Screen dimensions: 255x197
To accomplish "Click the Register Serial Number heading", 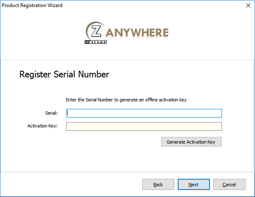I will [x=64, y=74].
